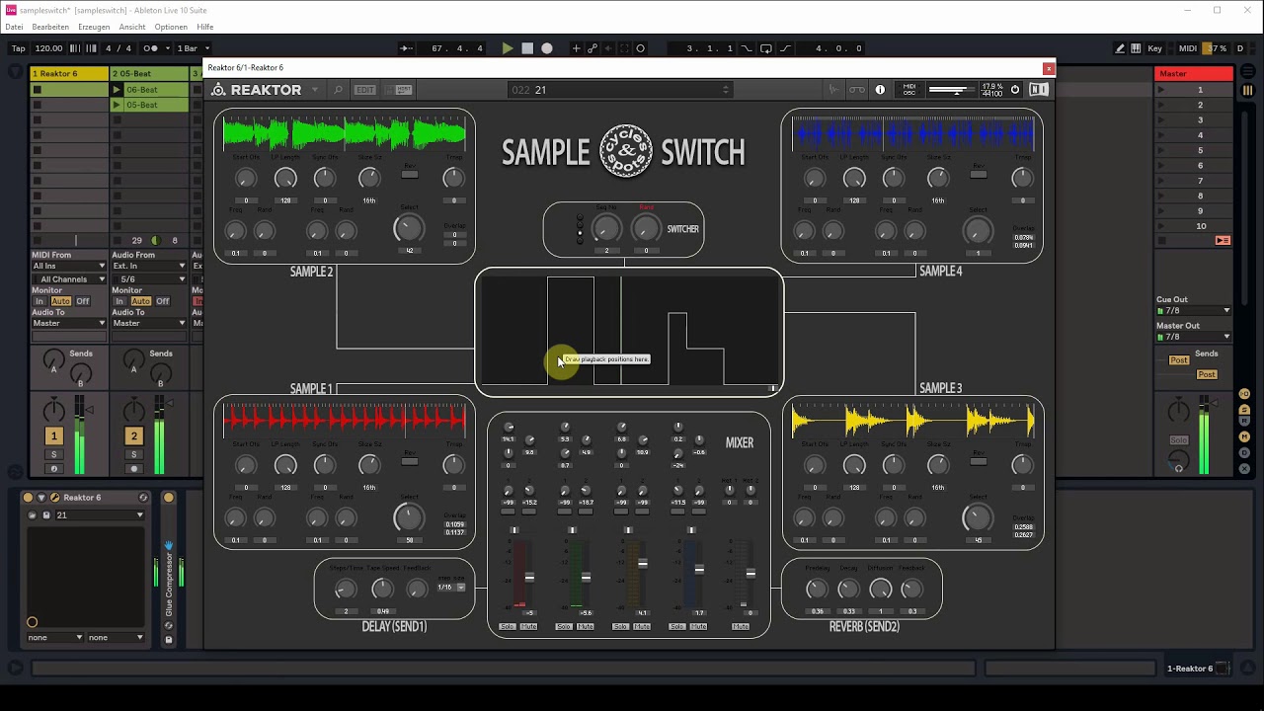This screenshot has height=711, width=1264.
Task: Click Reaktor connect link icon
Action: click(x=857, y=90)
